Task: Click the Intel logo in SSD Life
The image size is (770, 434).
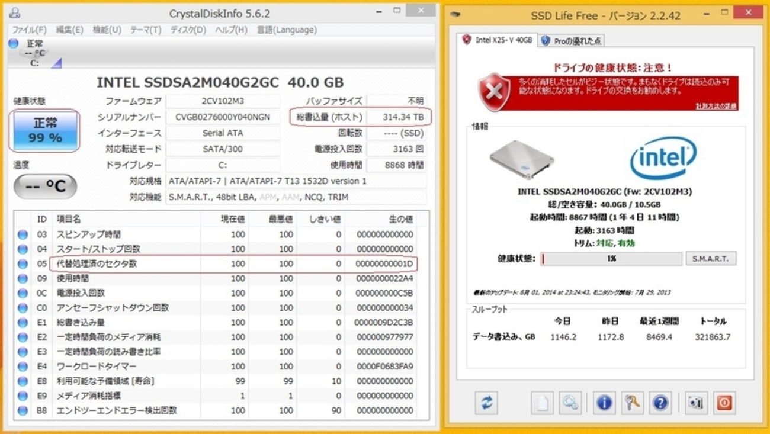Action: tap(662, 157)
